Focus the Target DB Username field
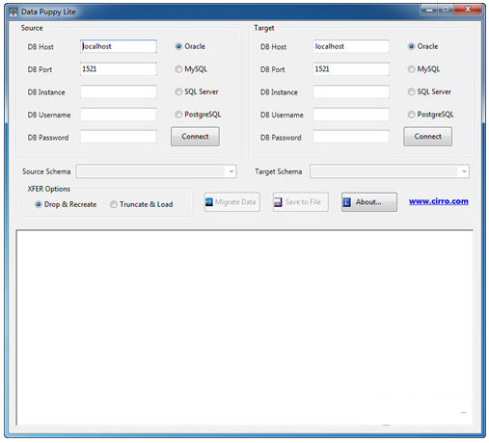Screen dimensions: 489x443 [351, 115]
